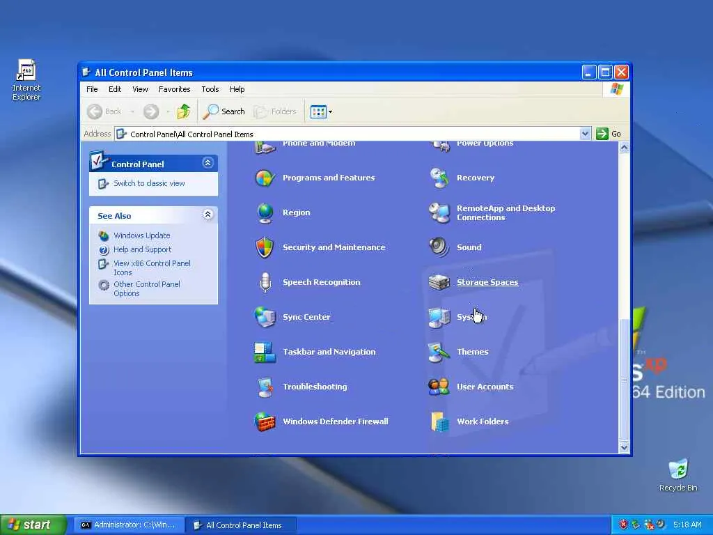
Task: Open the Windows Update link
Action: pyautogui.click(x=142, y=235)
